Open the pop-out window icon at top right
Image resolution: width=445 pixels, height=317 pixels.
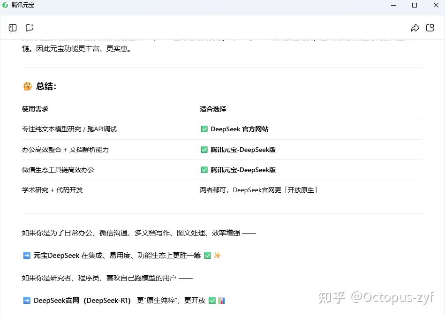pos(430,28)
